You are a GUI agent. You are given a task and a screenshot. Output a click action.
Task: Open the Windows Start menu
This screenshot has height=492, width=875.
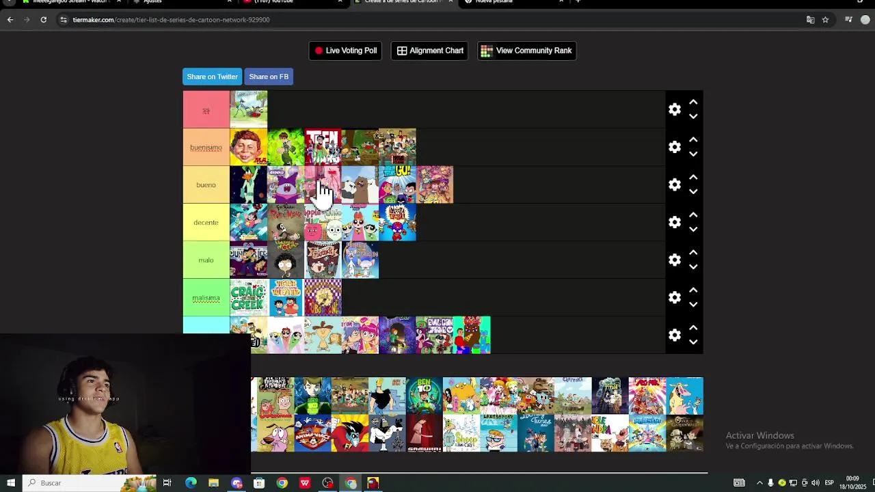tap(11, 483)
